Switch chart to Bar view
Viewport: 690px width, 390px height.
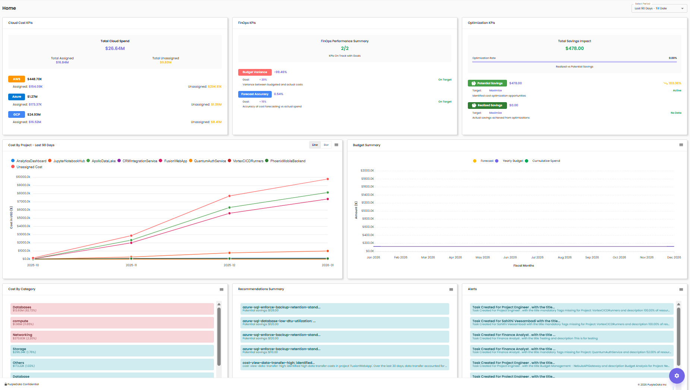tap(326, 145)
